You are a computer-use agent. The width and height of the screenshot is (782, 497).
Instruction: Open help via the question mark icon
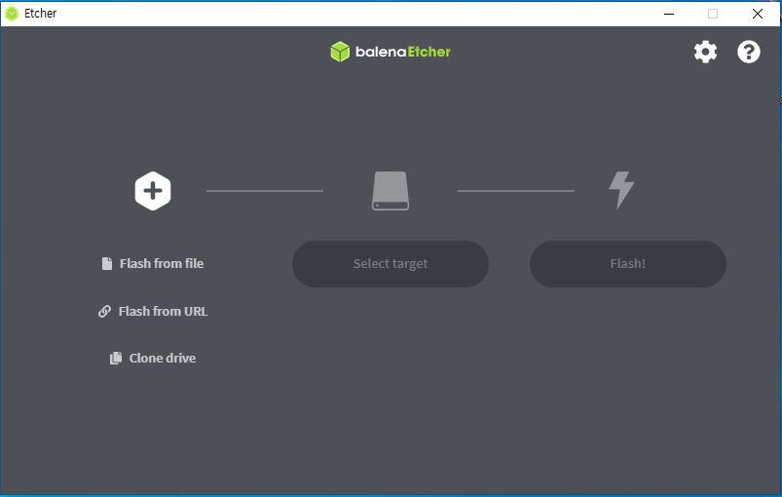(749, 52)
